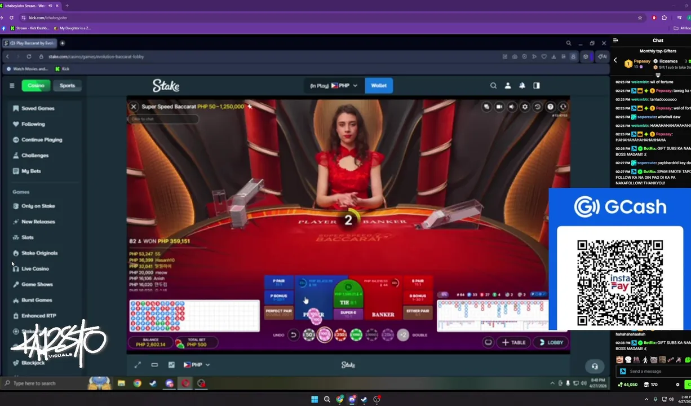The height and width of the screenshot is (406, 691).
Task: Bet on B BONUS
Action: [x=418, y=297]
